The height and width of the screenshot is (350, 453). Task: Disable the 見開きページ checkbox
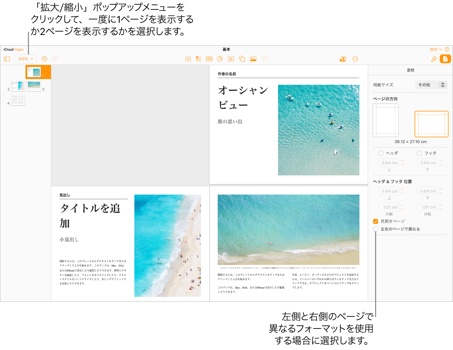[375, 221]
